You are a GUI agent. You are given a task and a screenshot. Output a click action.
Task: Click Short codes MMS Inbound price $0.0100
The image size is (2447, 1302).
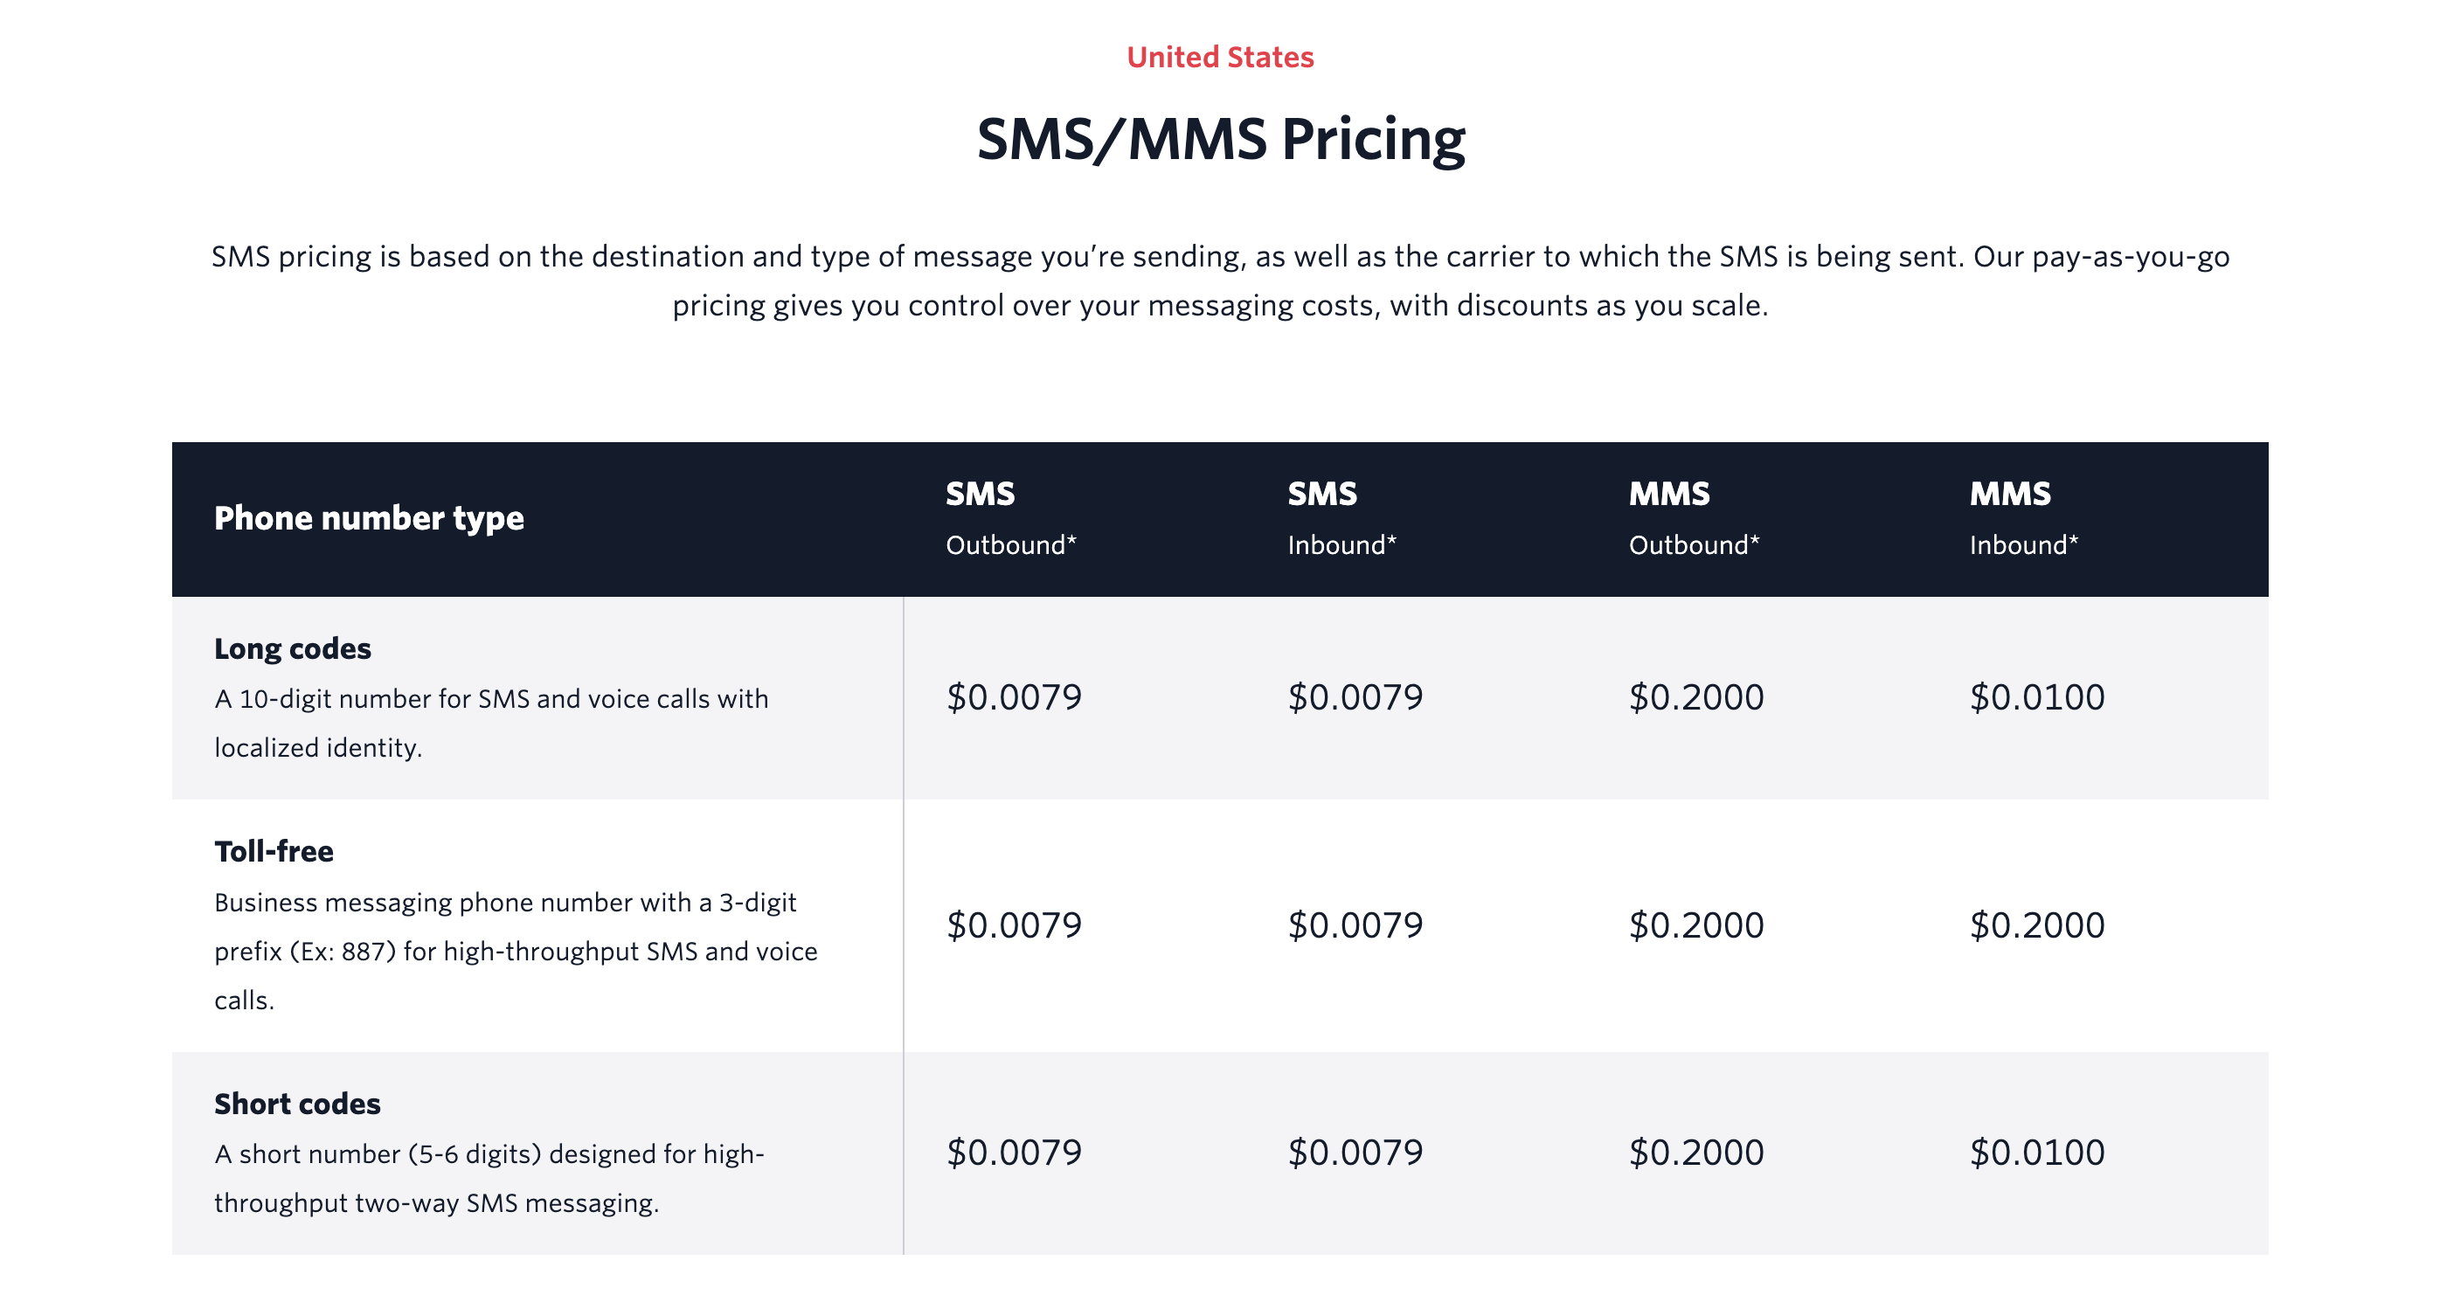pyautogui.click(x=2036, y=1152)
